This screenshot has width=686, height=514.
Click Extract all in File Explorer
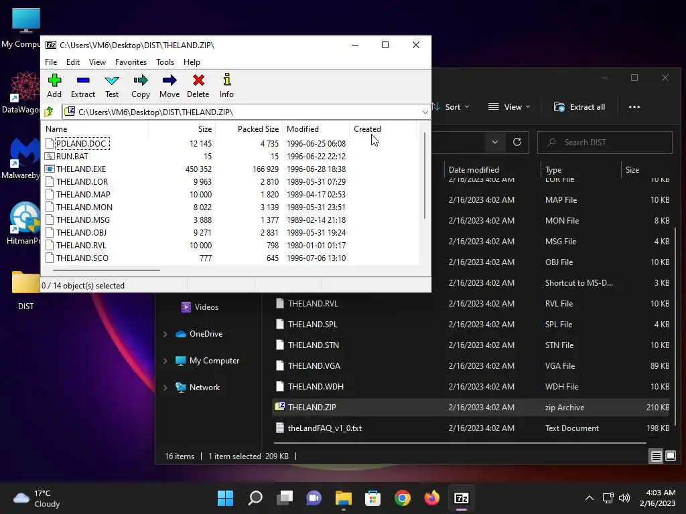point(579,106)
